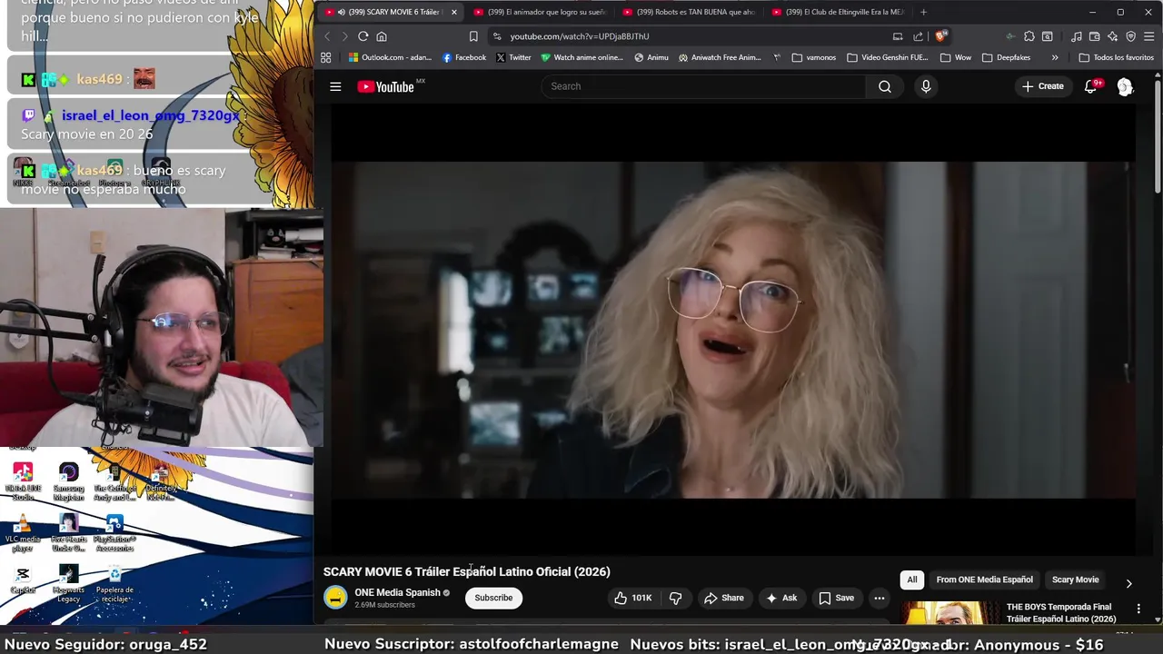Select the Scary Movie chip
Screen dimensions: 1163x654
[1075, 580]
